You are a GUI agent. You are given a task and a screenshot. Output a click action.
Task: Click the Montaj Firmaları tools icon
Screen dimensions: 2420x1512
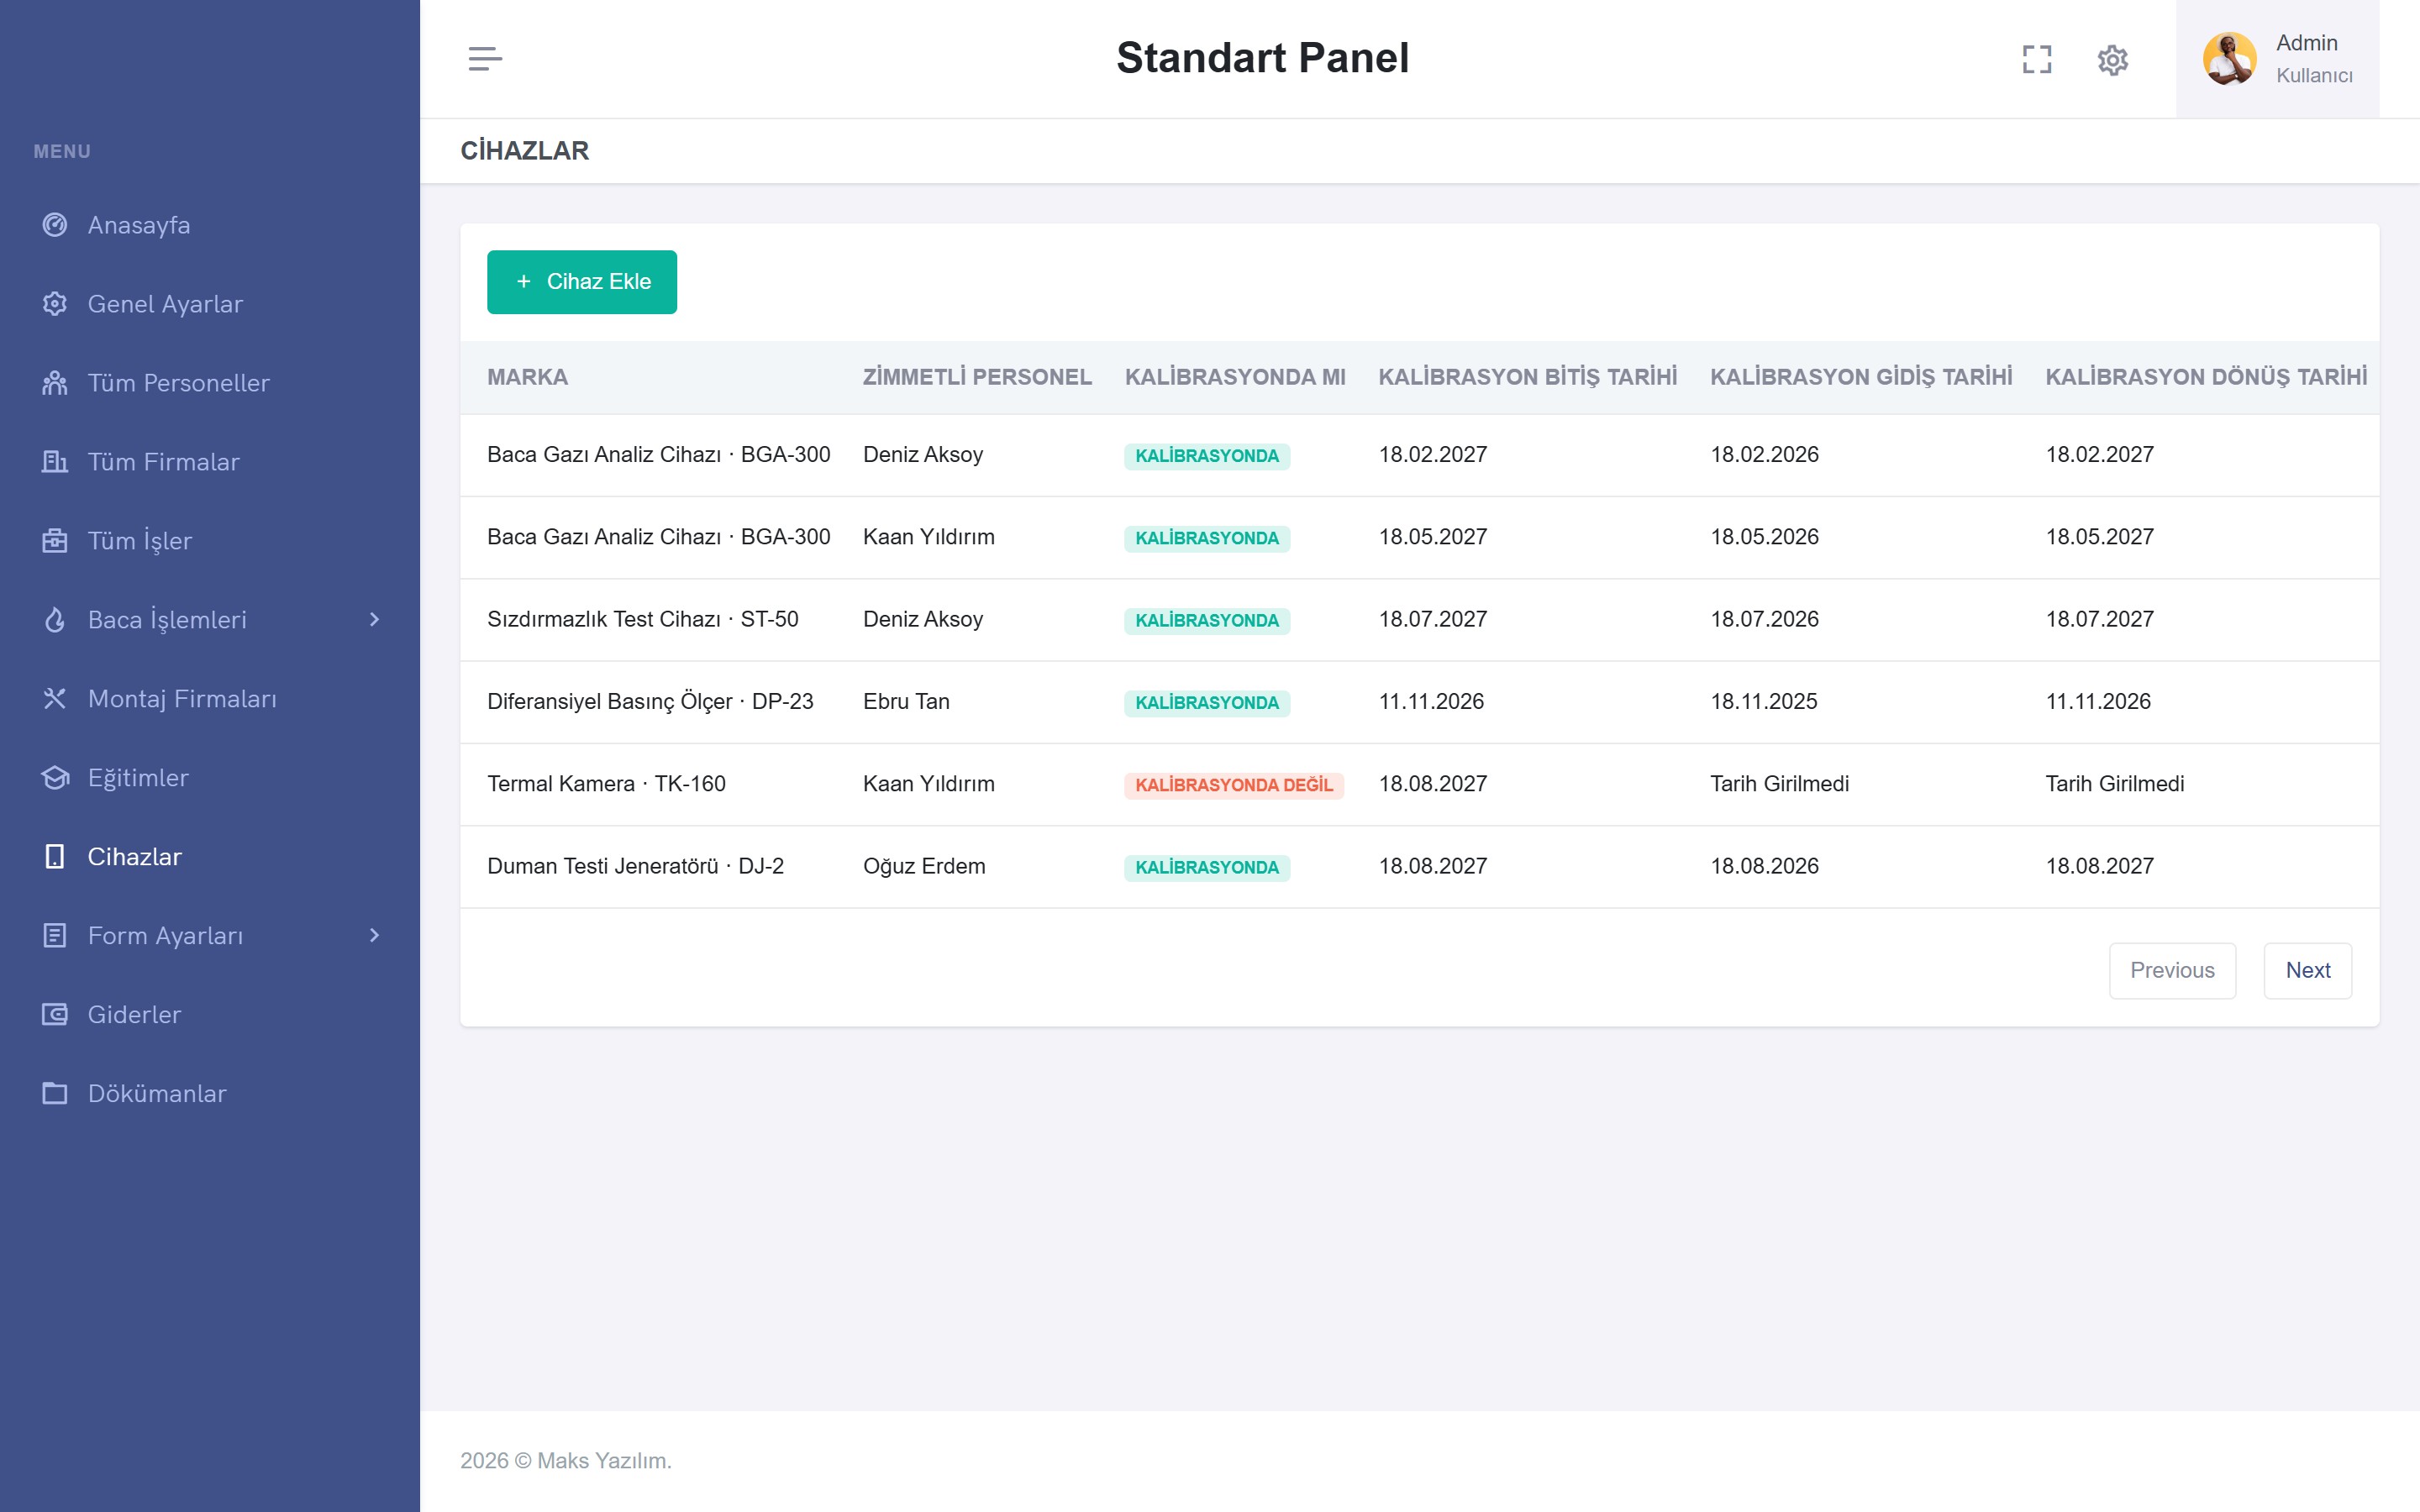(55, 699)
